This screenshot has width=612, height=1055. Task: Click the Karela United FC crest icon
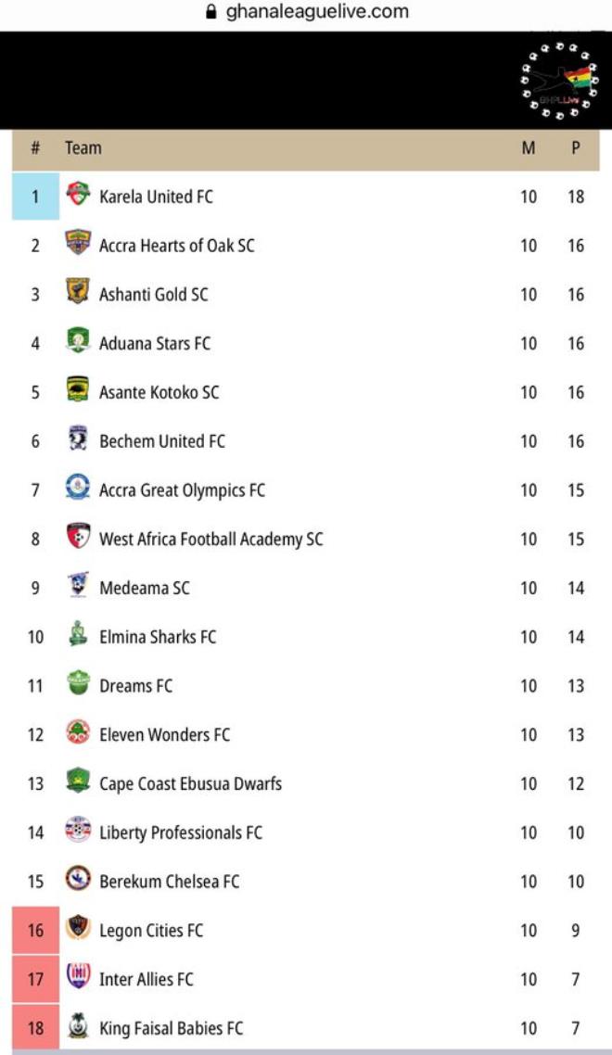click(x=78, y=195)
